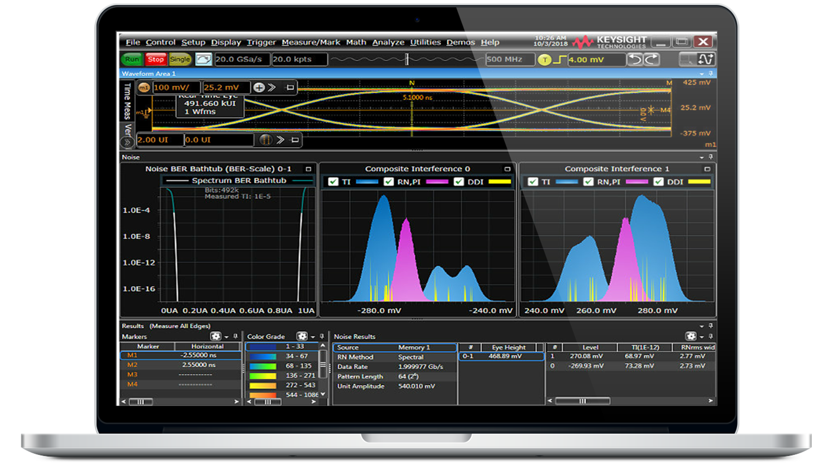Uncheck TI in Composite Interference 0
This screenshot has width=838, height=471.
[x=333, y=182]
